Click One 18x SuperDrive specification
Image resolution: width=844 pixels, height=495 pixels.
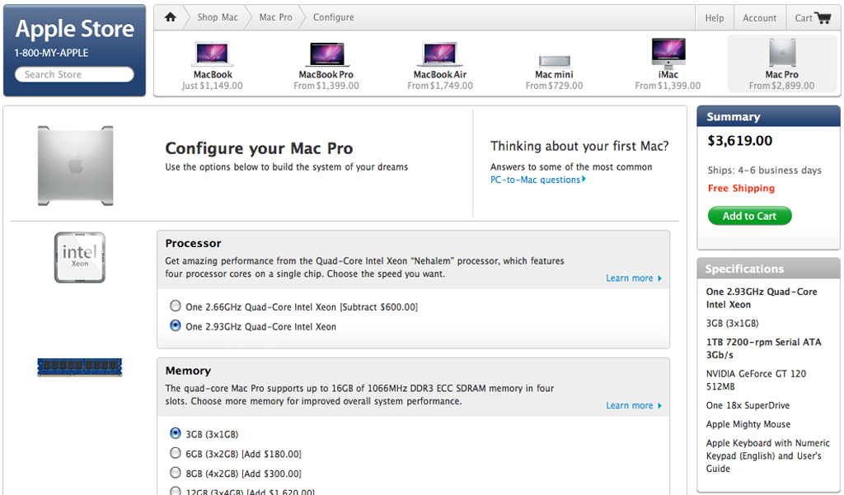click(x=748, y=405)
